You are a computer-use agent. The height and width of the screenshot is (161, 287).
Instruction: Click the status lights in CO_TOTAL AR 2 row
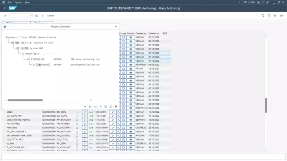tap(91, 140)
